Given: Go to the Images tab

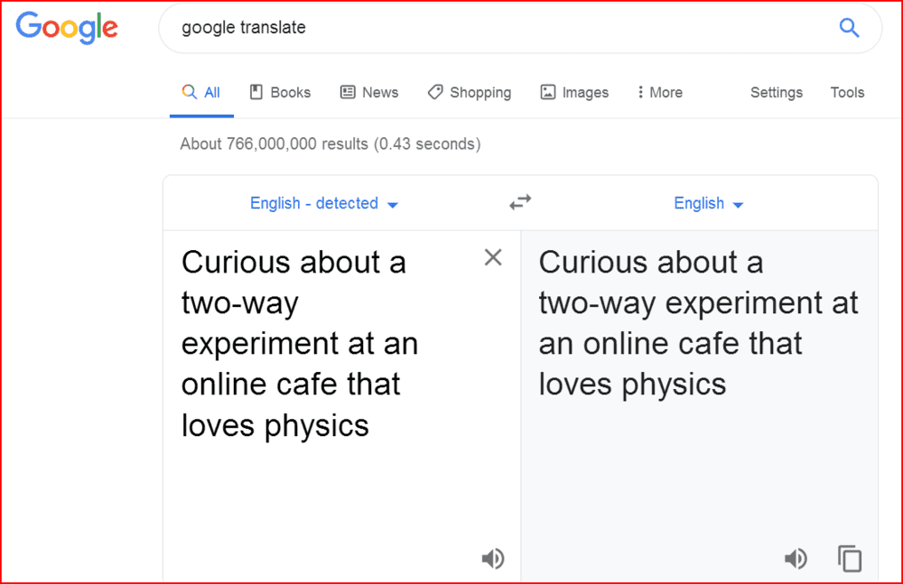Looking at the screenshot, I should coord(574,92).
